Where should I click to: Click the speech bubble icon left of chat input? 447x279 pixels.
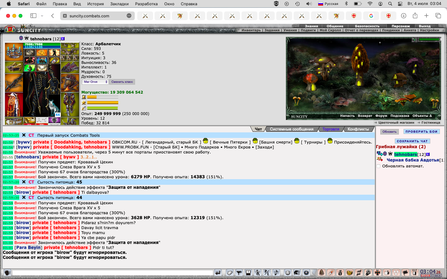tap(7, 273)
